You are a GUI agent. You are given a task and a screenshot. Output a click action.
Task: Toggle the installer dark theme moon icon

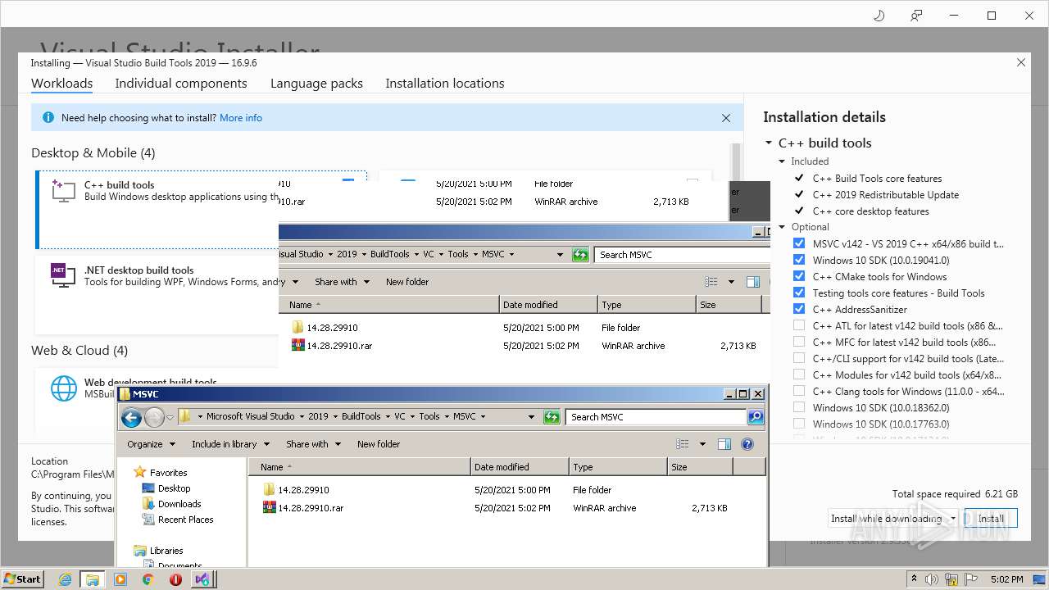[x=879, y=16]
